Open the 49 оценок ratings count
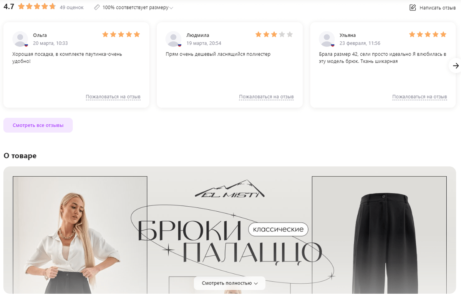This screenshot has width=461, height=296. pos(71,8)
